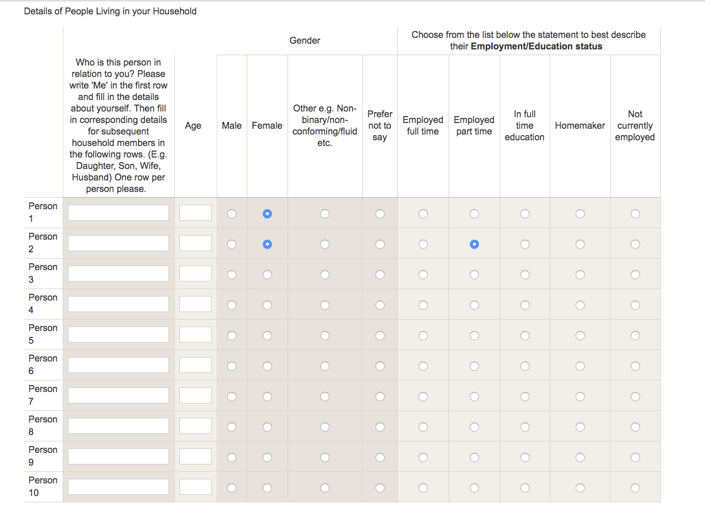Select Not currently employed for Person 6
Viewport: 705px width, 519px height.
[635, 366]
